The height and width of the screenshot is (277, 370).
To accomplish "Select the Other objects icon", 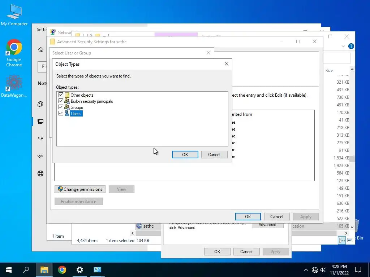I will [x=67, y=95].
